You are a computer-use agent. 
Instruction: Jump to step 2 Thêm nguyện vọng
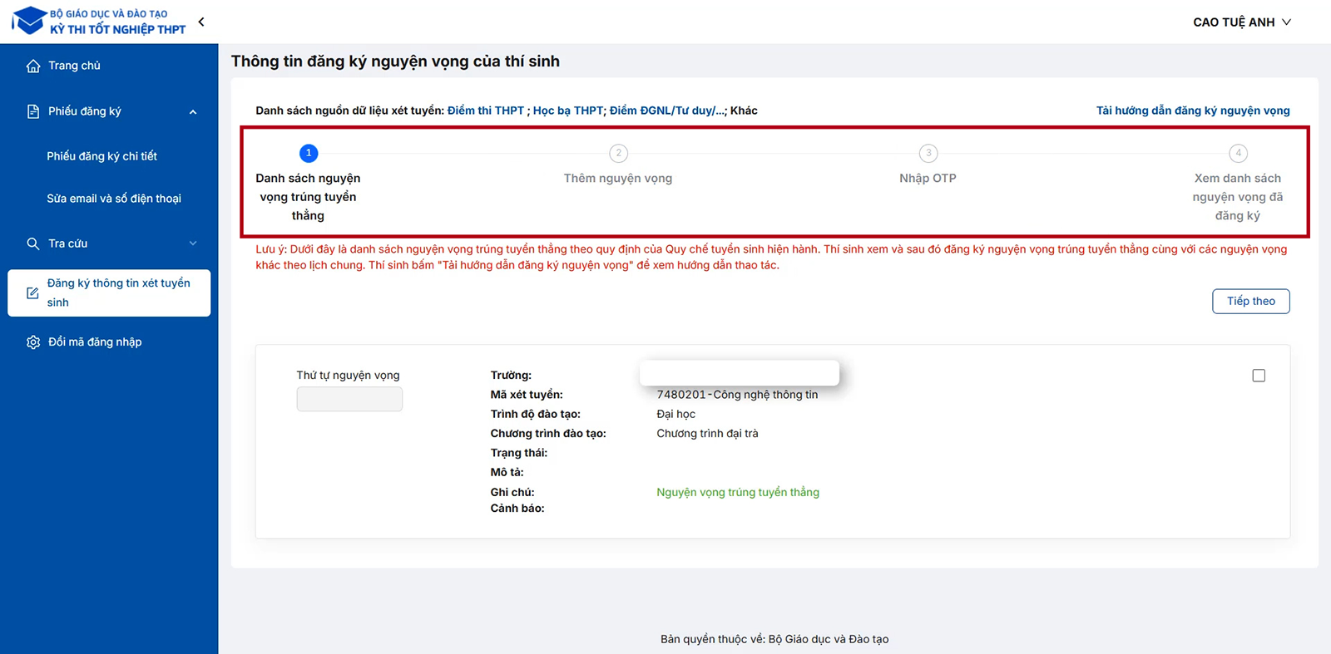tap(618, 154)
